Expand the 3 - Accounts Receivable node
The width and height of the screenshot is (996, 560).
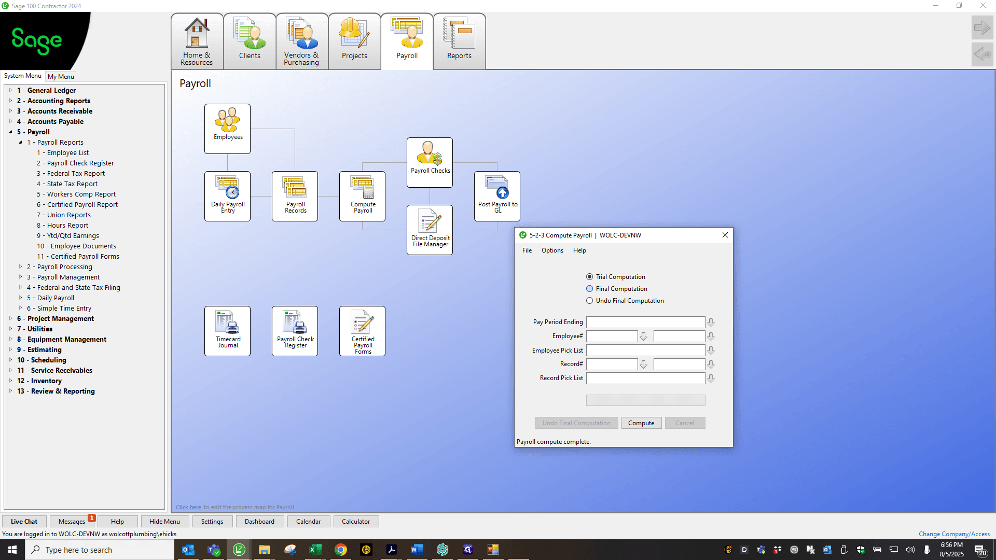tap(10, 111)
